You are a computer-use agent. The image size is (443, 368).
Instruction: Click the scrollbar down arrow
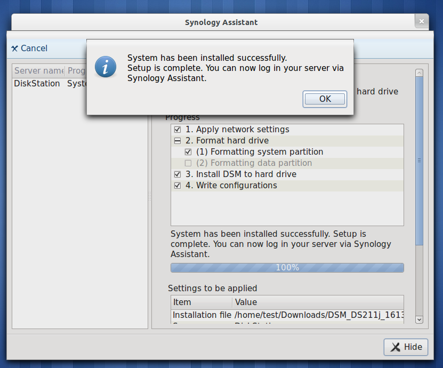(419, 319)
